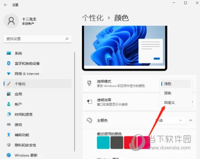200x159 pixels.
Task: Click the back arrow icon
Action: (5, 5)
